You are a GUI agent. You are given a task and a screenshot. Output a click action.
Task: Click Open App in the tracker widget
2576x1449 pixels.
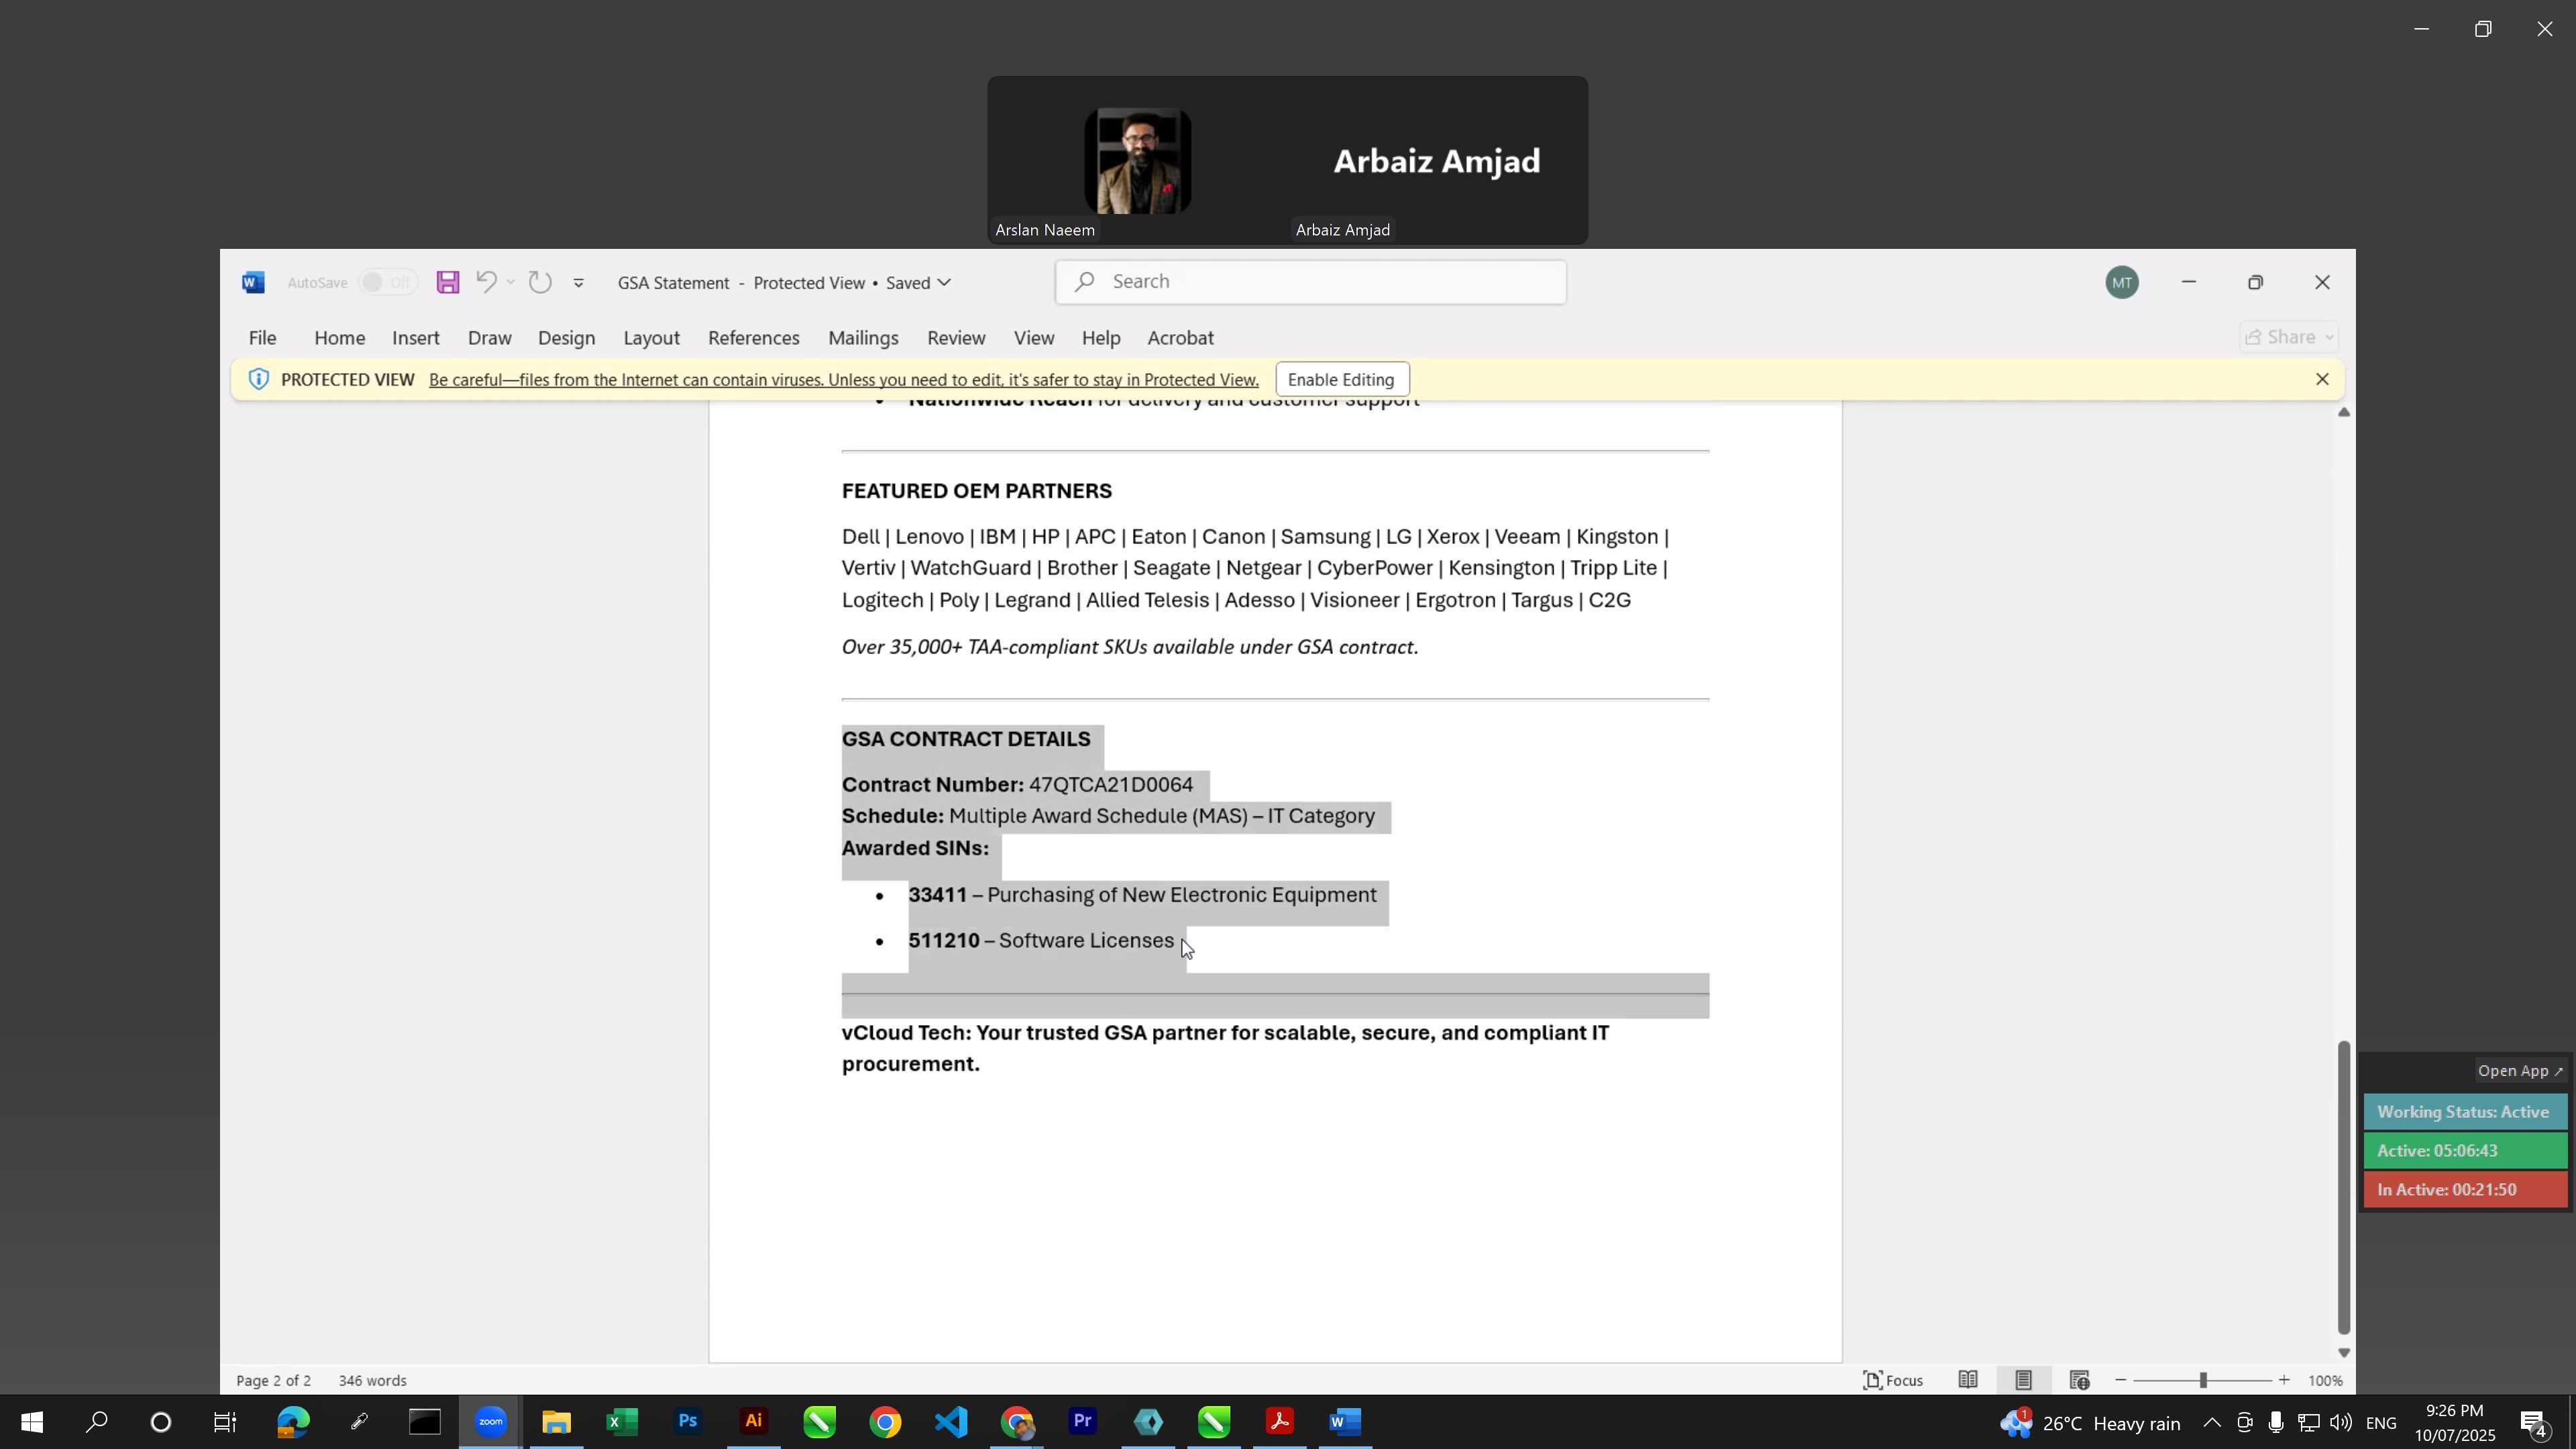pyautogui.click(x=2520, y=1071)
